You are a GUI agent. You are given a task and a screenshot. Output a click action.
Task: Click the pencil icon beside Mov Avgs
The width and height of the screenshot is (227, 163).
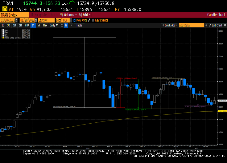click(x=89, y=20)
